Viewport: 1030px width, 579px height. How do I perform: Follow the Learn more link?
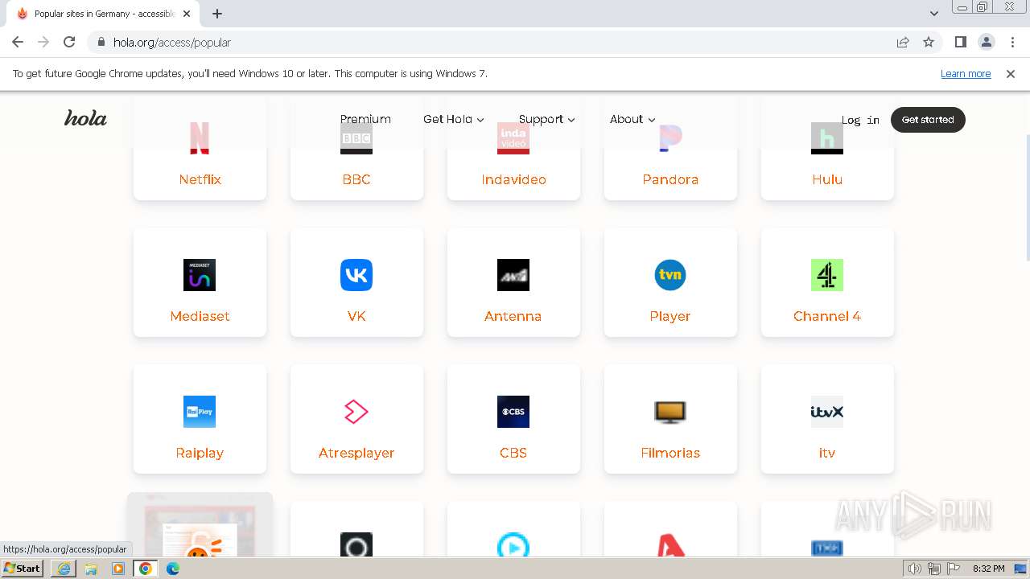(966, 73)
